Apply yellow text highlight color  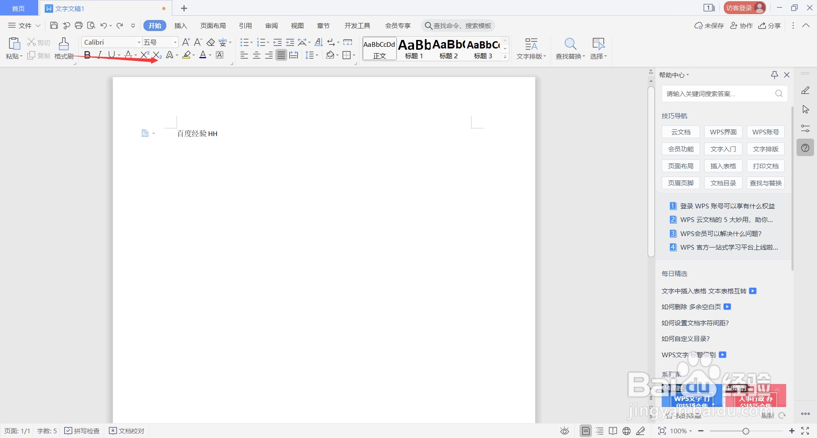click(x=186, y=55)
